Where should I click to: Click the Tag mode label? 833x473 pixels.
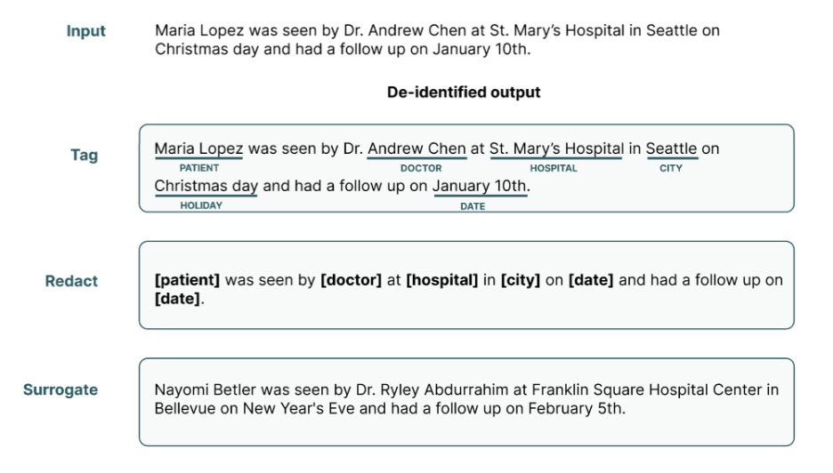pyautogui.click(x=85, y=155)
